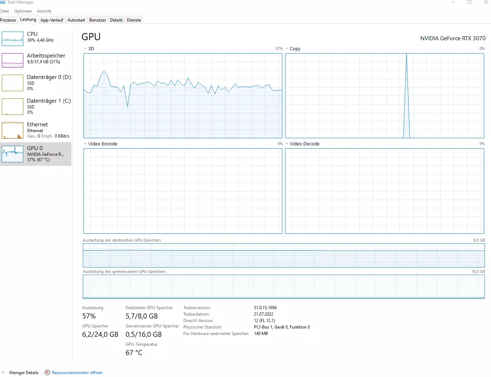
Task: Click the Ressourcenmonitor icon
Action: tap(47, 372)
